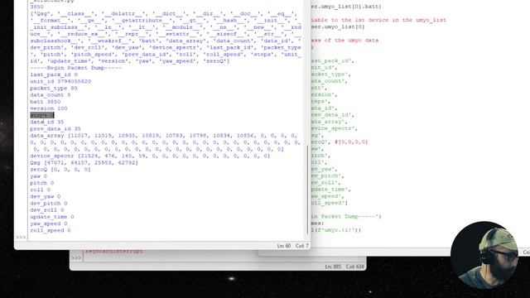Click the highlighted 'steps' line in shell
Viewport: 530px width, 298px height.
(42, 115)
